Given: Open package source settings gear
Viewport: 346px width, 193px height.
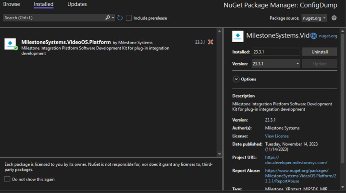Looking at the screenshot, I should [x=334, y=18].
